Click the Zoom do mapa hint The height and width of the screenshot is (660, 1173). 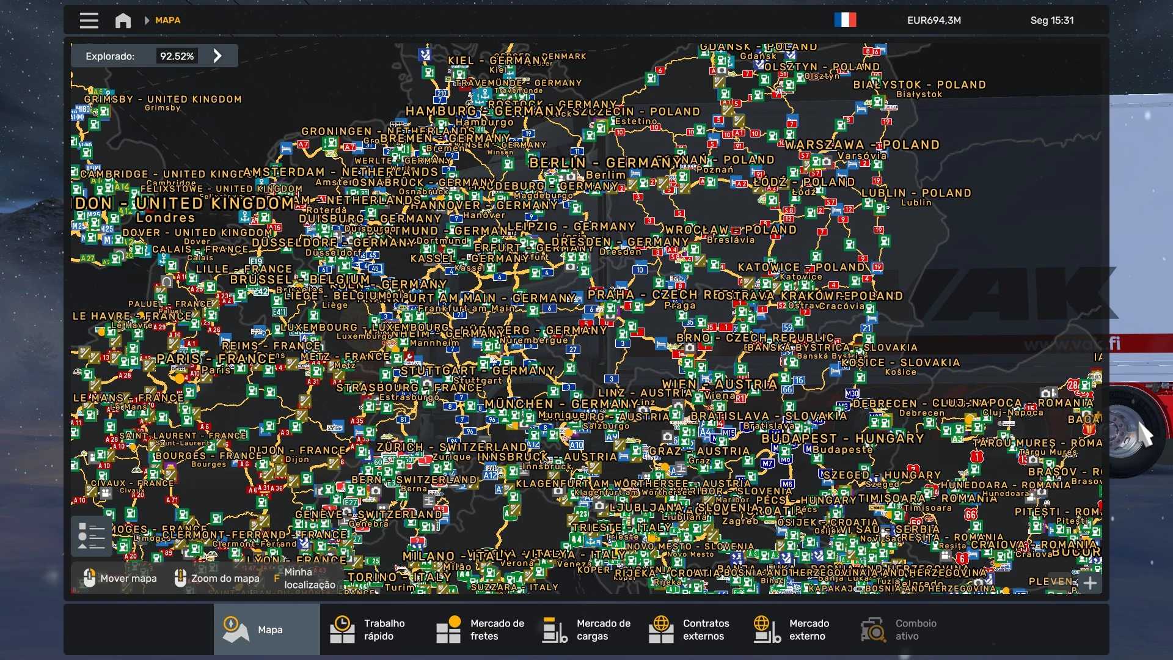(x=217, y=578)
